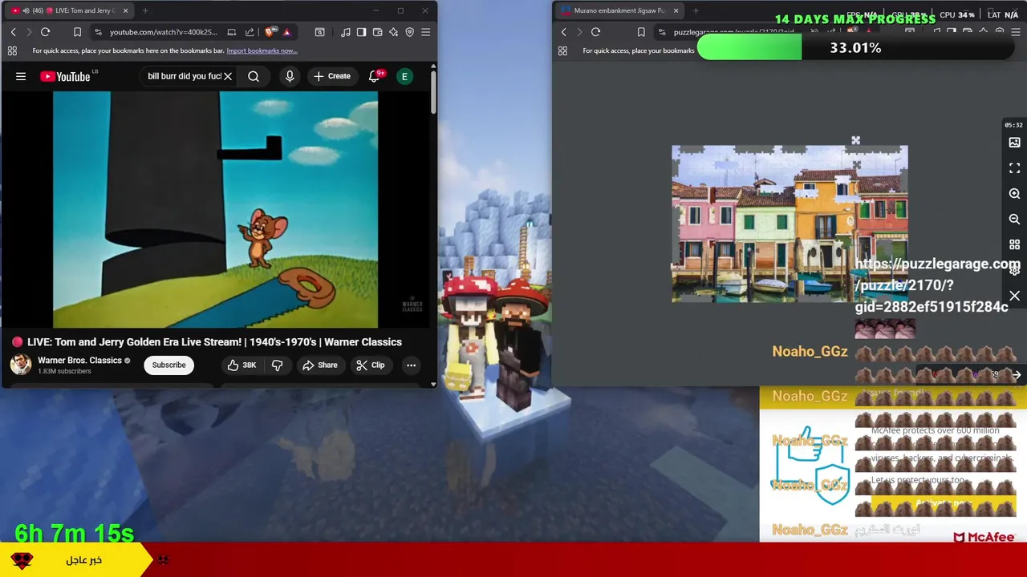Dislike the Tom and Jerry live stream
1027x577 pixels.
point(278,365)
